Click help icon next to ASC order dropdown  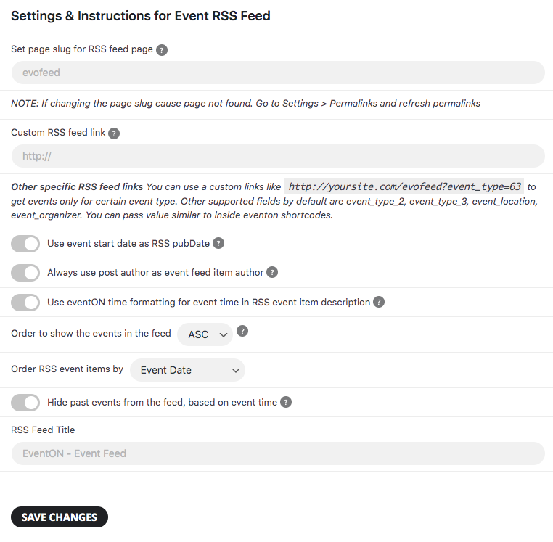[243, 331]
